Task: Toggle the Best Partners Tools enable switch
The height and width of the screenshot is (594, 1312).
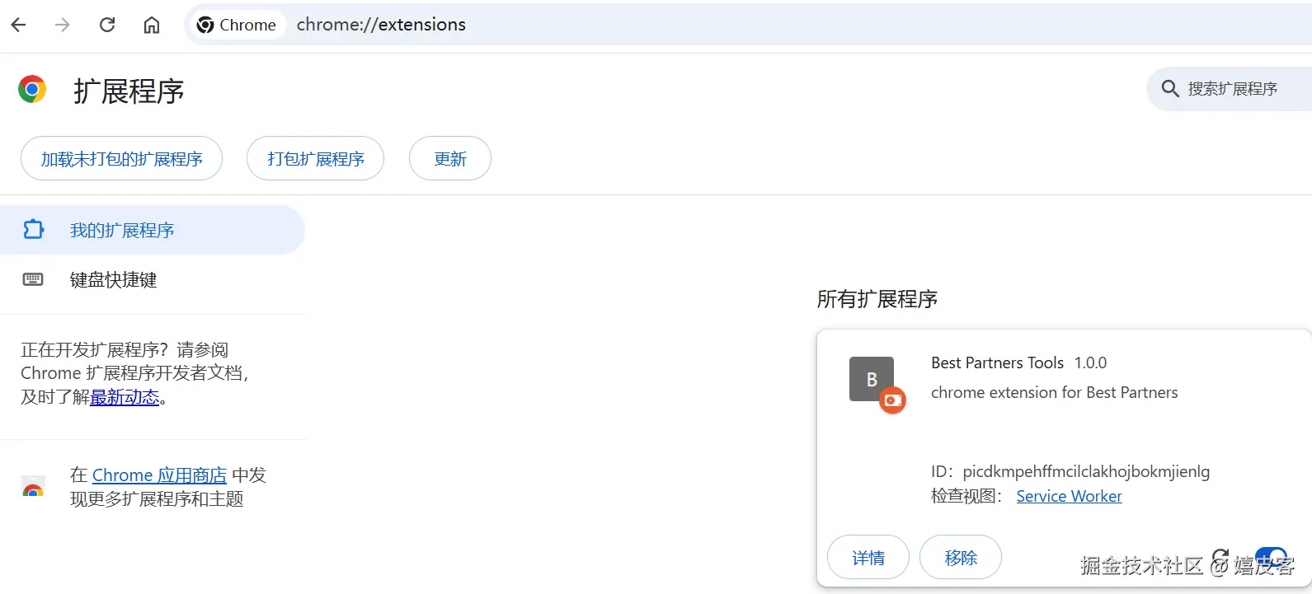Action: point(1271,557)
